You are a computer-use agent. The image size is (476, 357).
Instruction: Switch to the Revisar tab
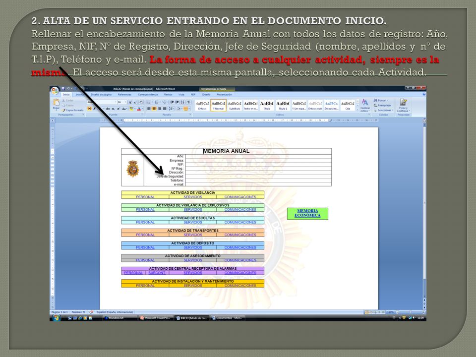point(168,95)
